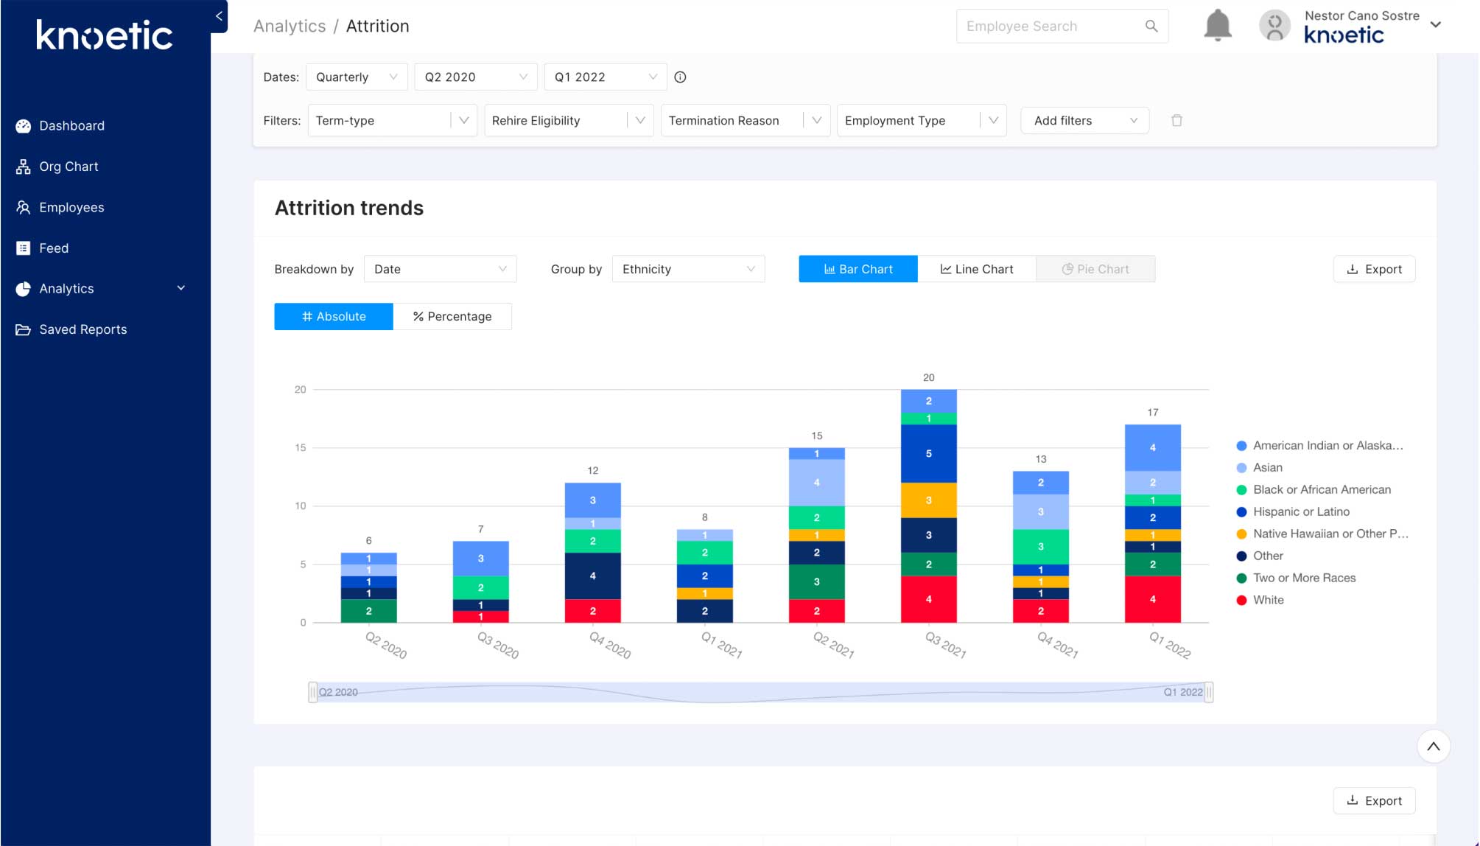
Task: Click the notification bell
Action: click(1217, 25)
